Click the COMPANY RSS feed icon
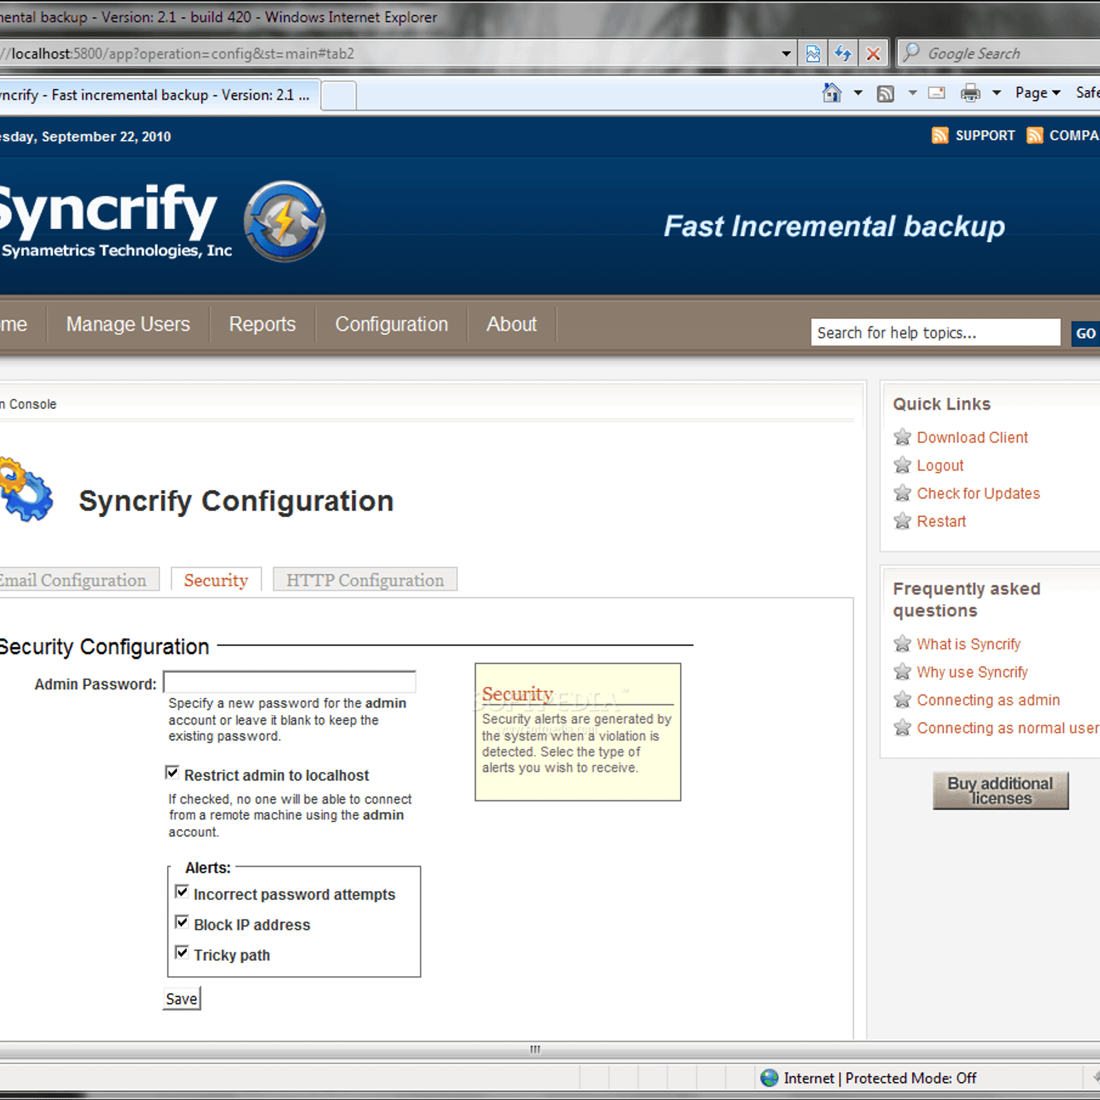Screen dimensions: 1100x1100 (1035, 135)
